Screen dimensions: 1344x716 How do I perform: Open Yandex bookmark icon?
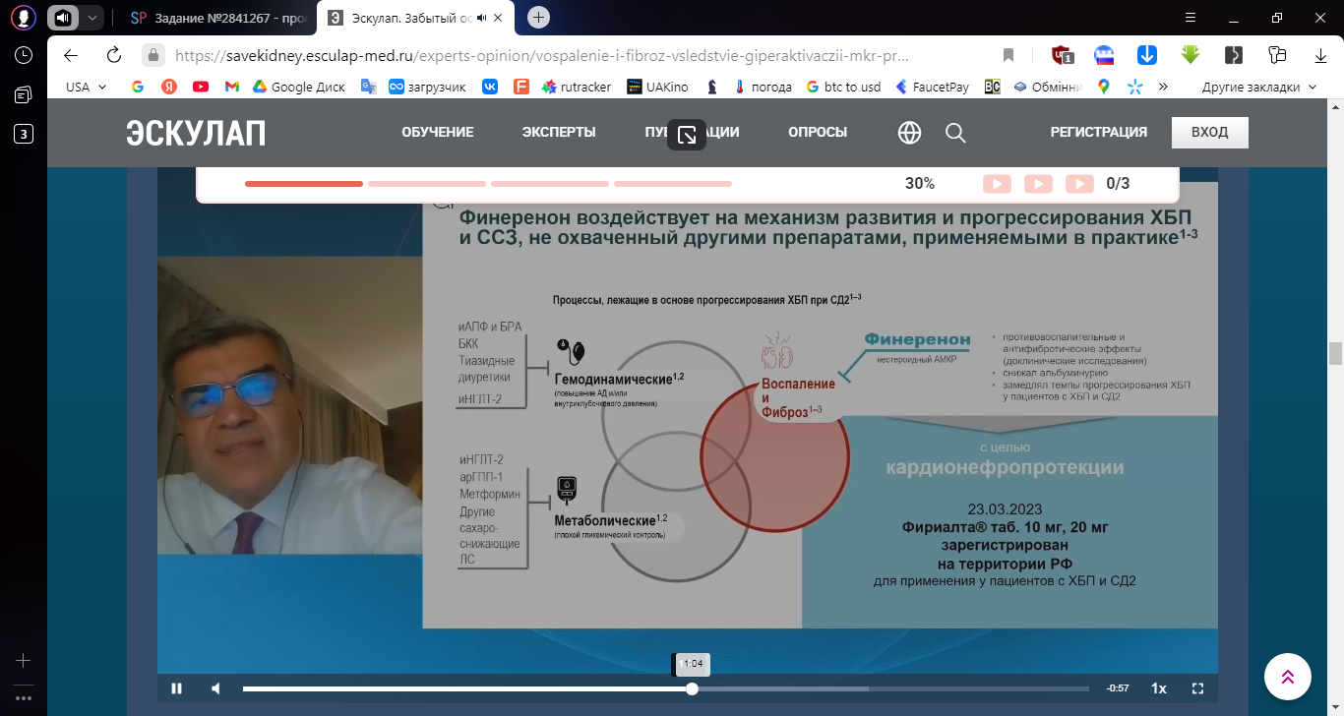(x=169, y=87)
